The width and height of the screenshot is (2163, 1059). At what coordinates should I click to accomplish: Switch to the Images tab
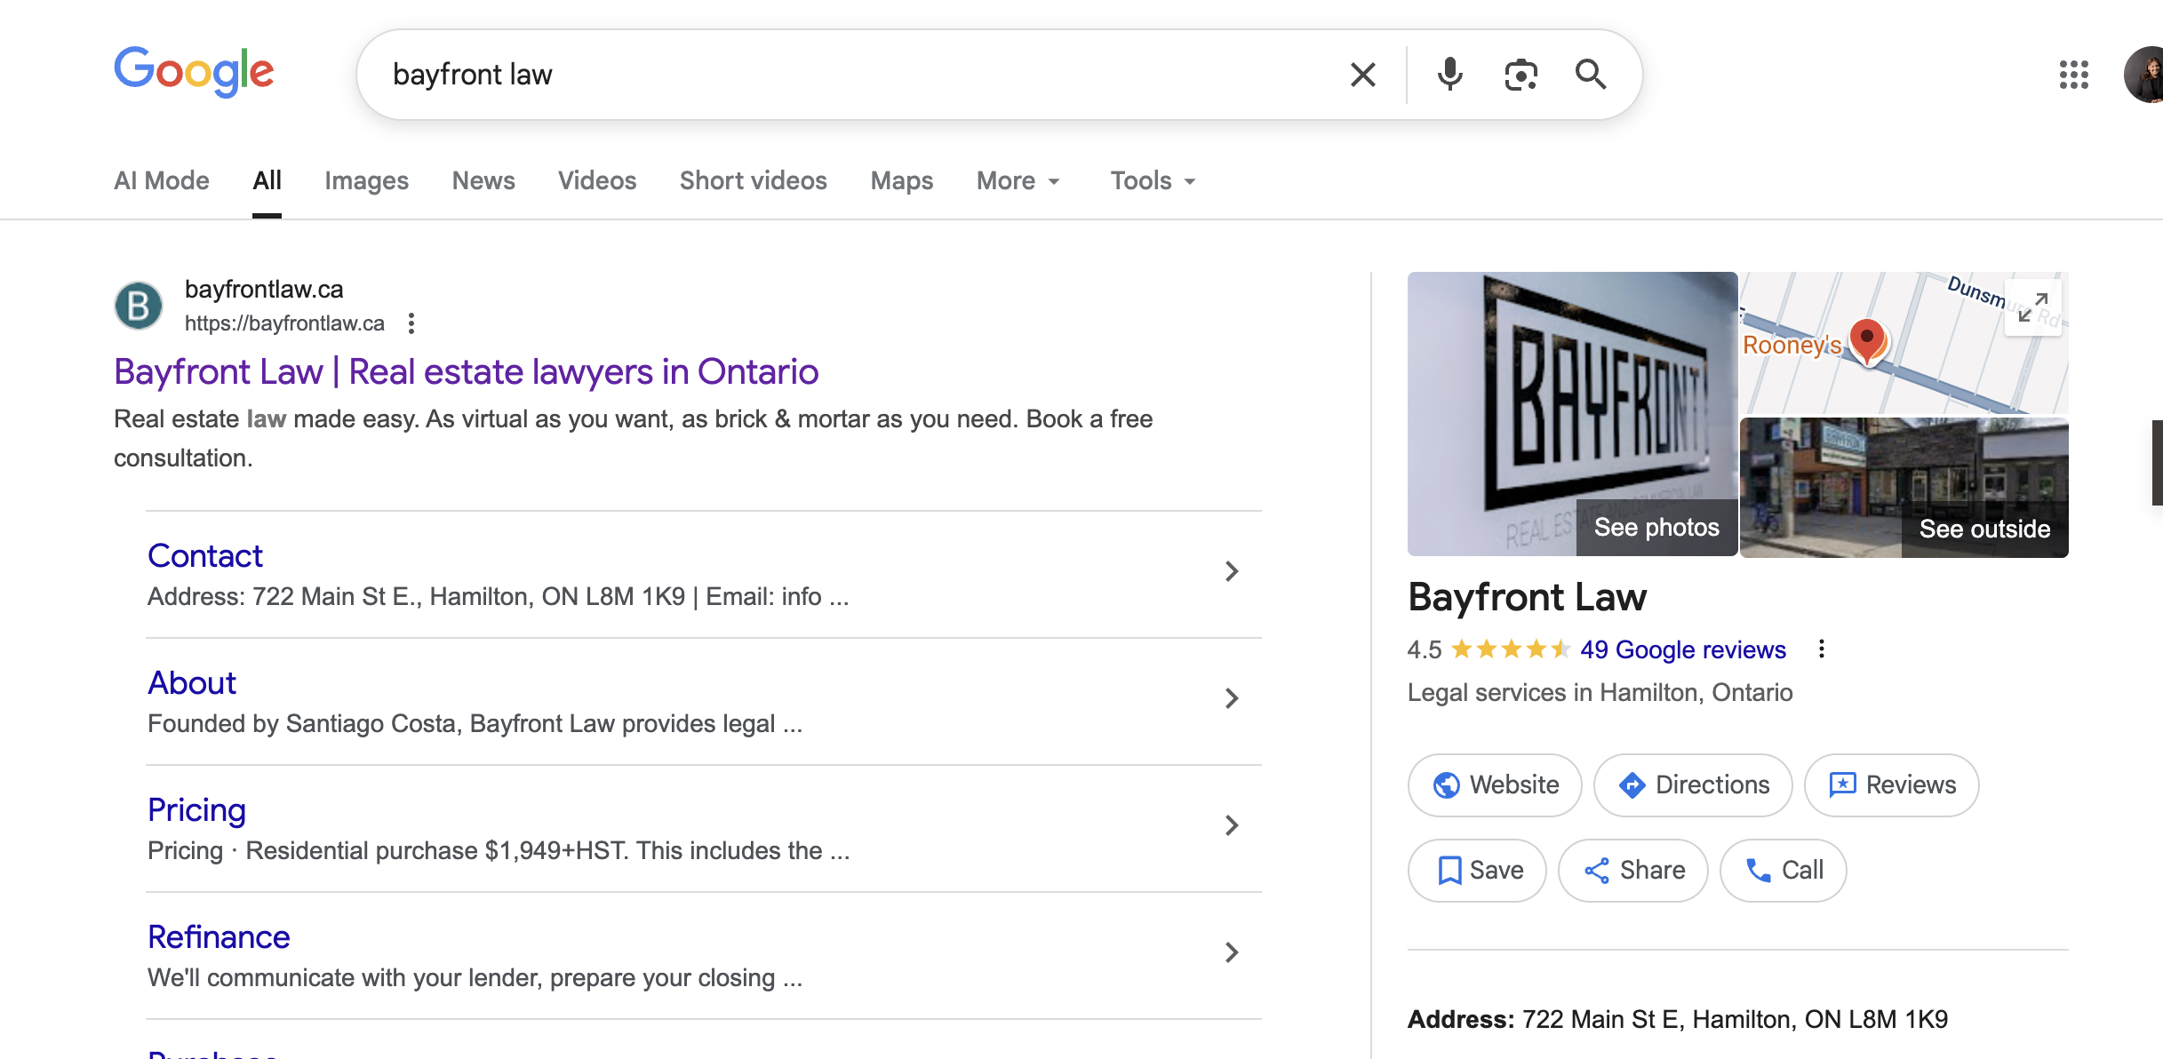click(366, 181)
